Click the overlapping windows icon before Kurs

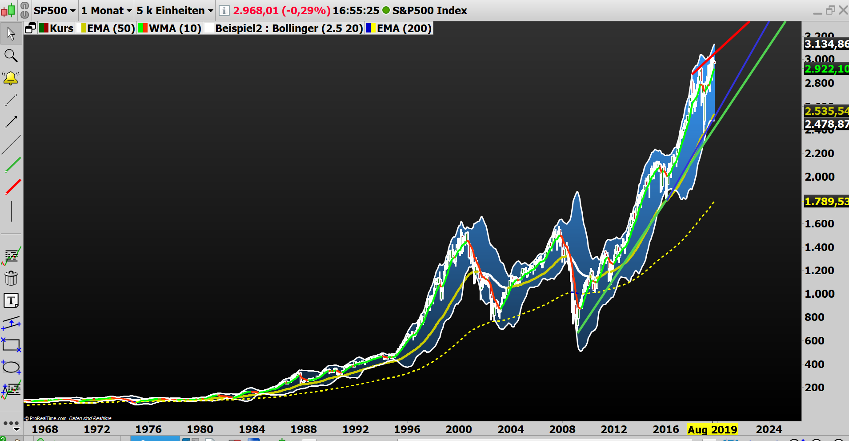[30, 28]
